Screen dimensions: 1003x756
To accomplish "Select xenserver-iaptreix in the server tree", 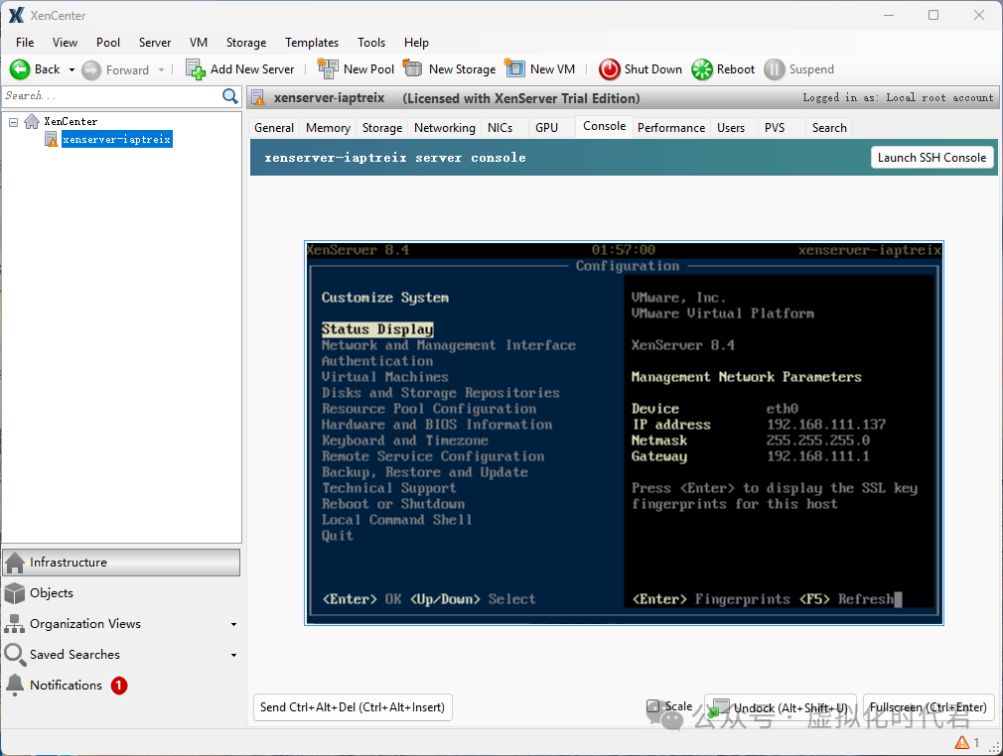I will click(x=116, y=140).
